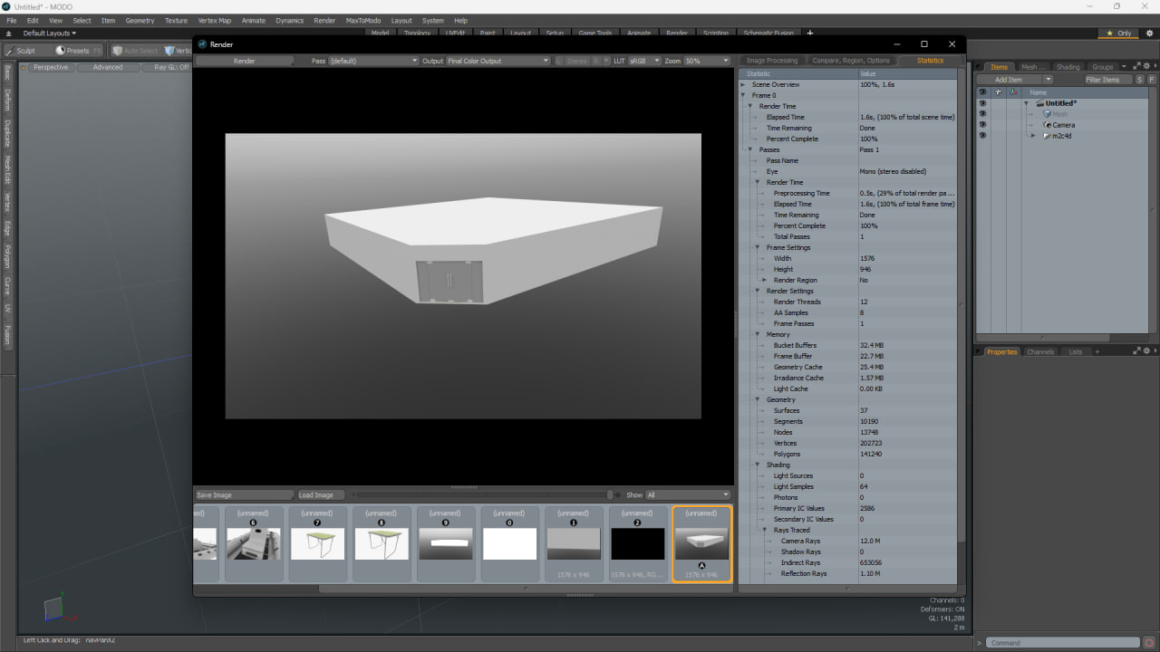Image resolution: width=1160 pixels, height=652 pixels.
Task: Click the expand viewport arrows icon in Items panel
Action: point(1136,66)
